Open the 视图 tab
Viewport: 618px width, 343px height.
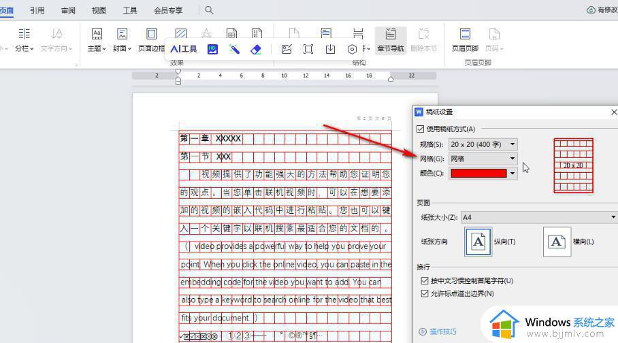[99, 10]
